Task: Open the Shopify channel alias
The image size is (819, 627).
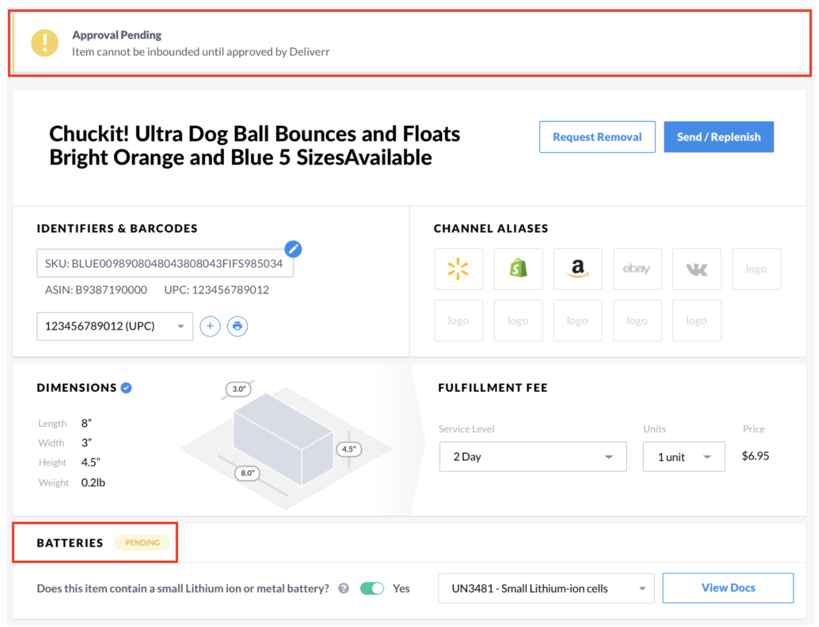Action: point(518,268)
